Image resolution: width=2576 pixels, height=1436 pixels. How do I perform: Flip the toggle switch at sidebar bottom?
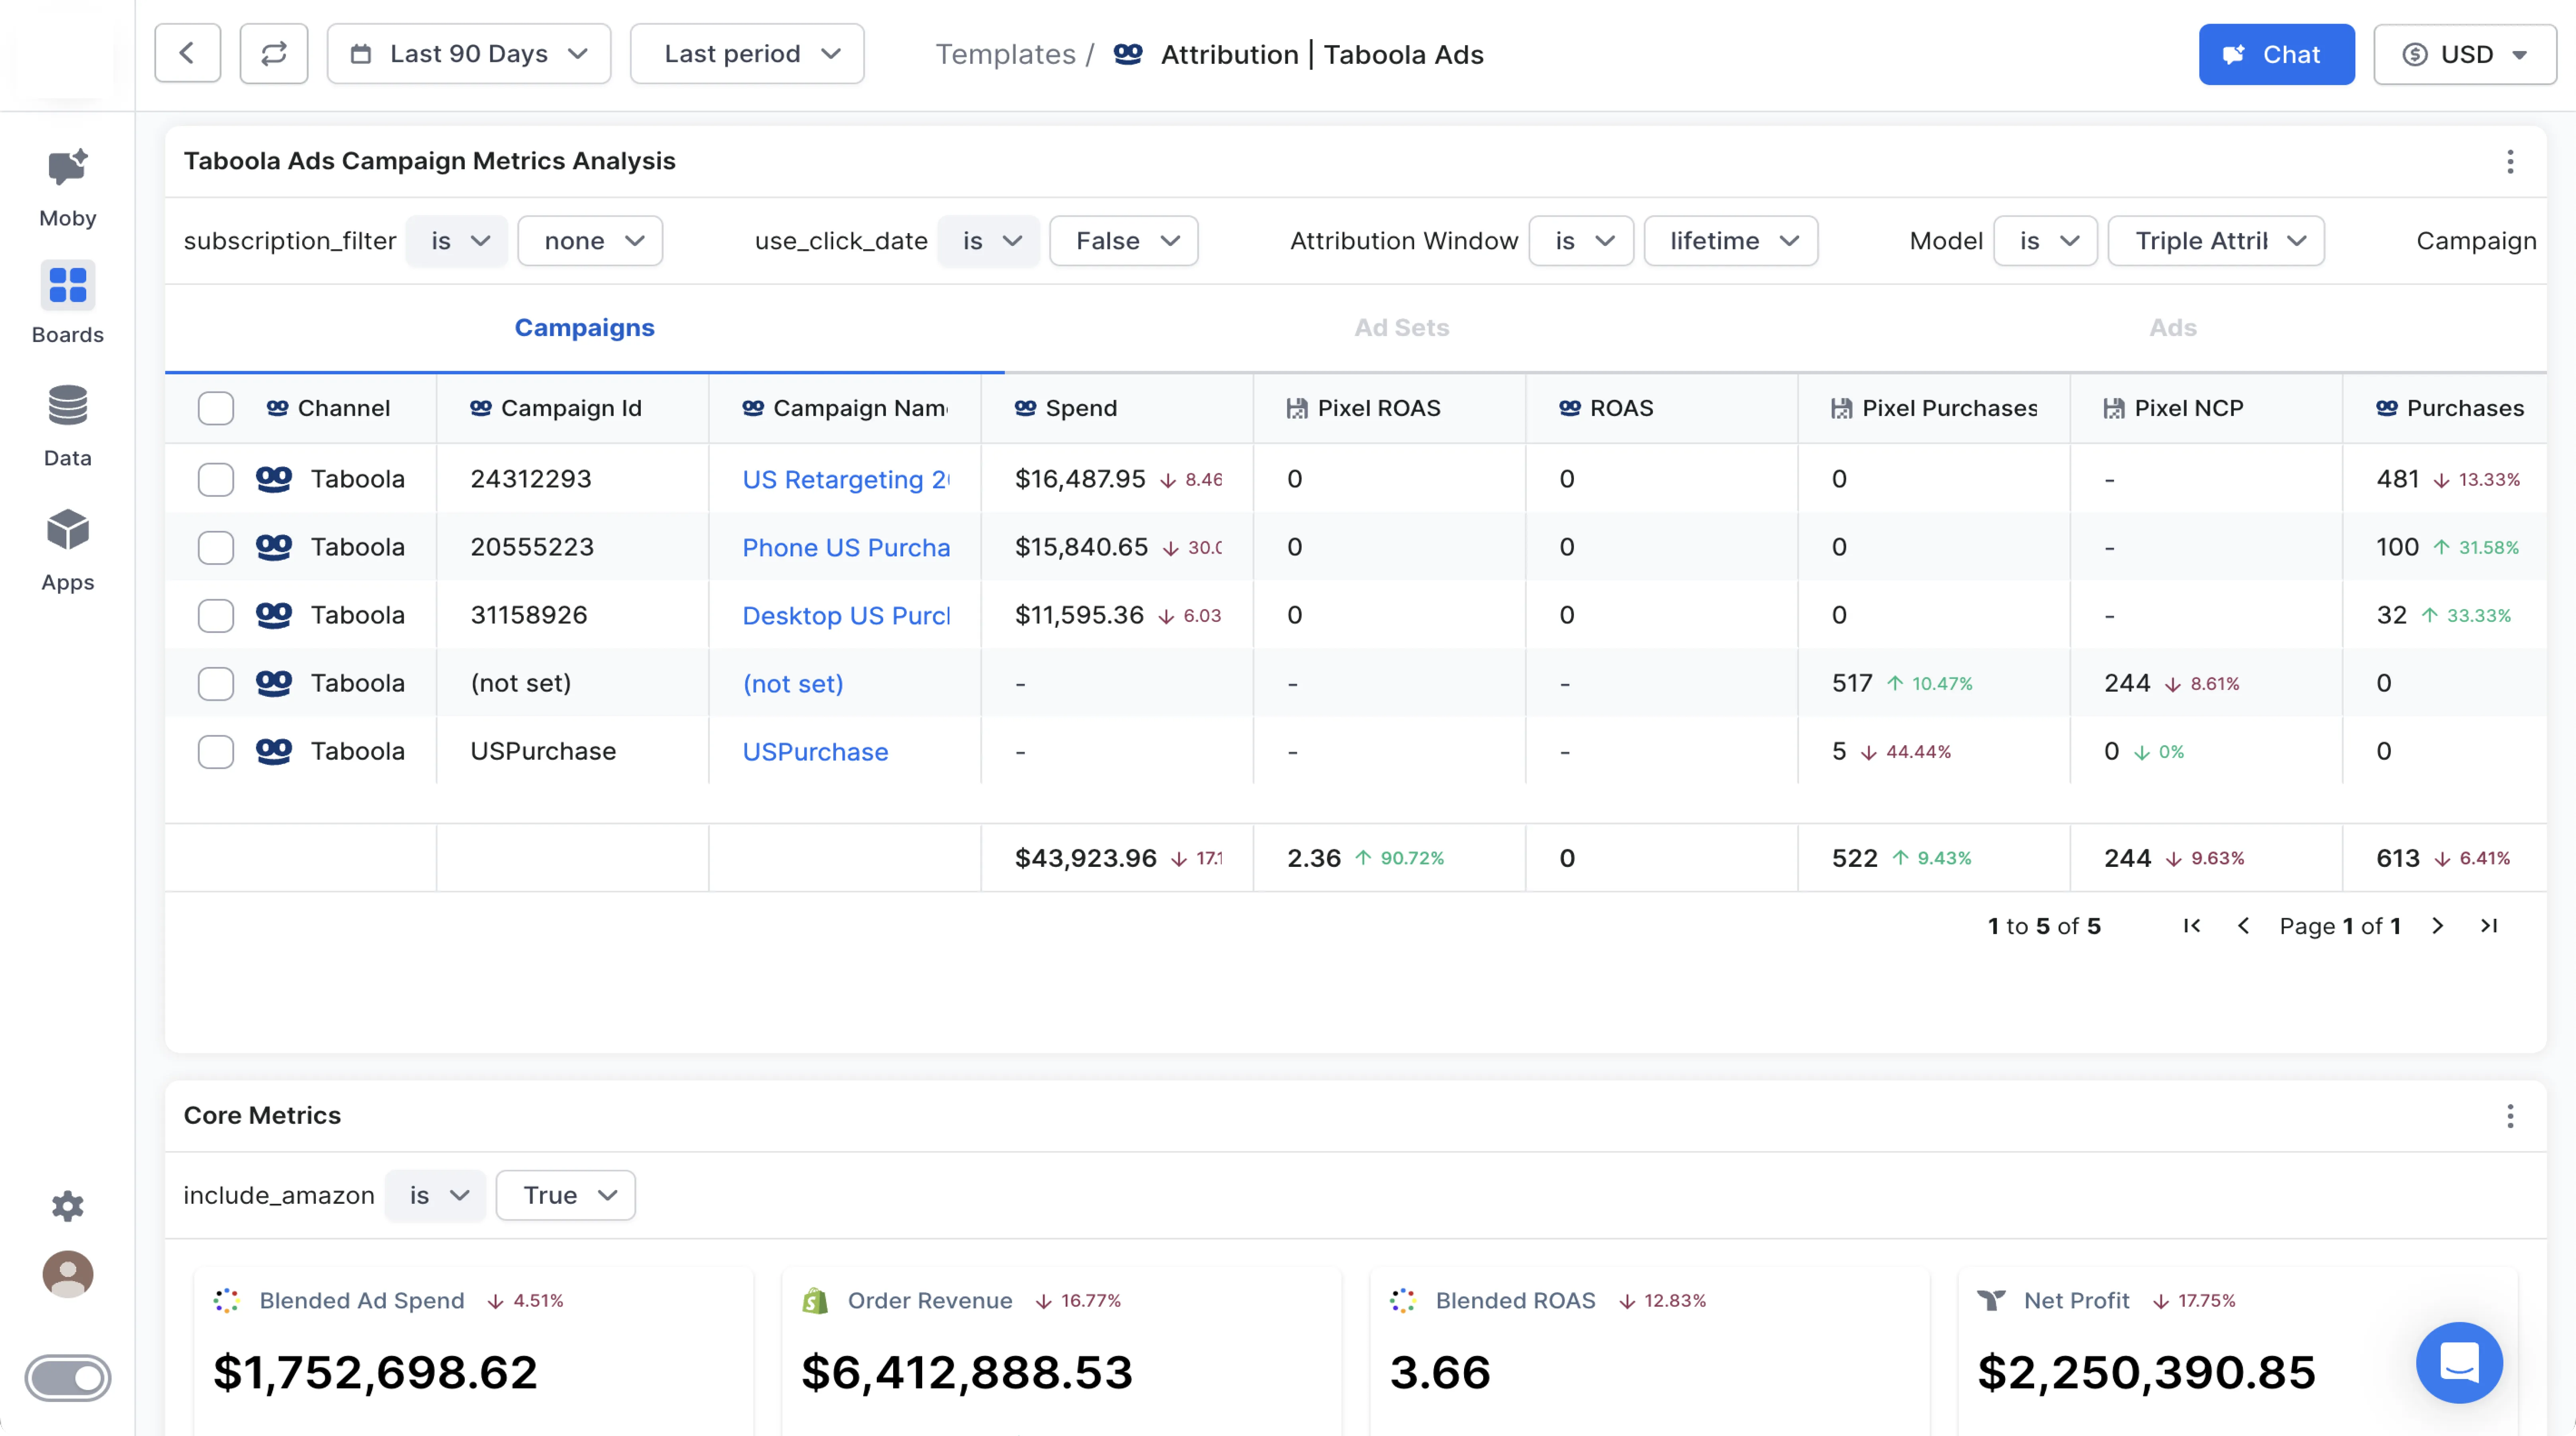point(67,1378)
